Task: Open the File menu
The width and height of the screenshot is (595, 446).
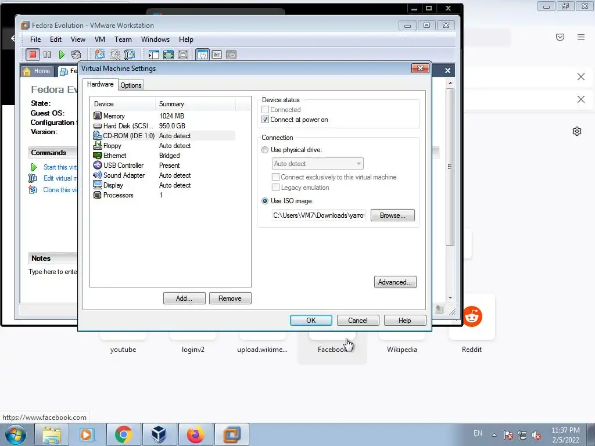Action: tap(35, 39)
